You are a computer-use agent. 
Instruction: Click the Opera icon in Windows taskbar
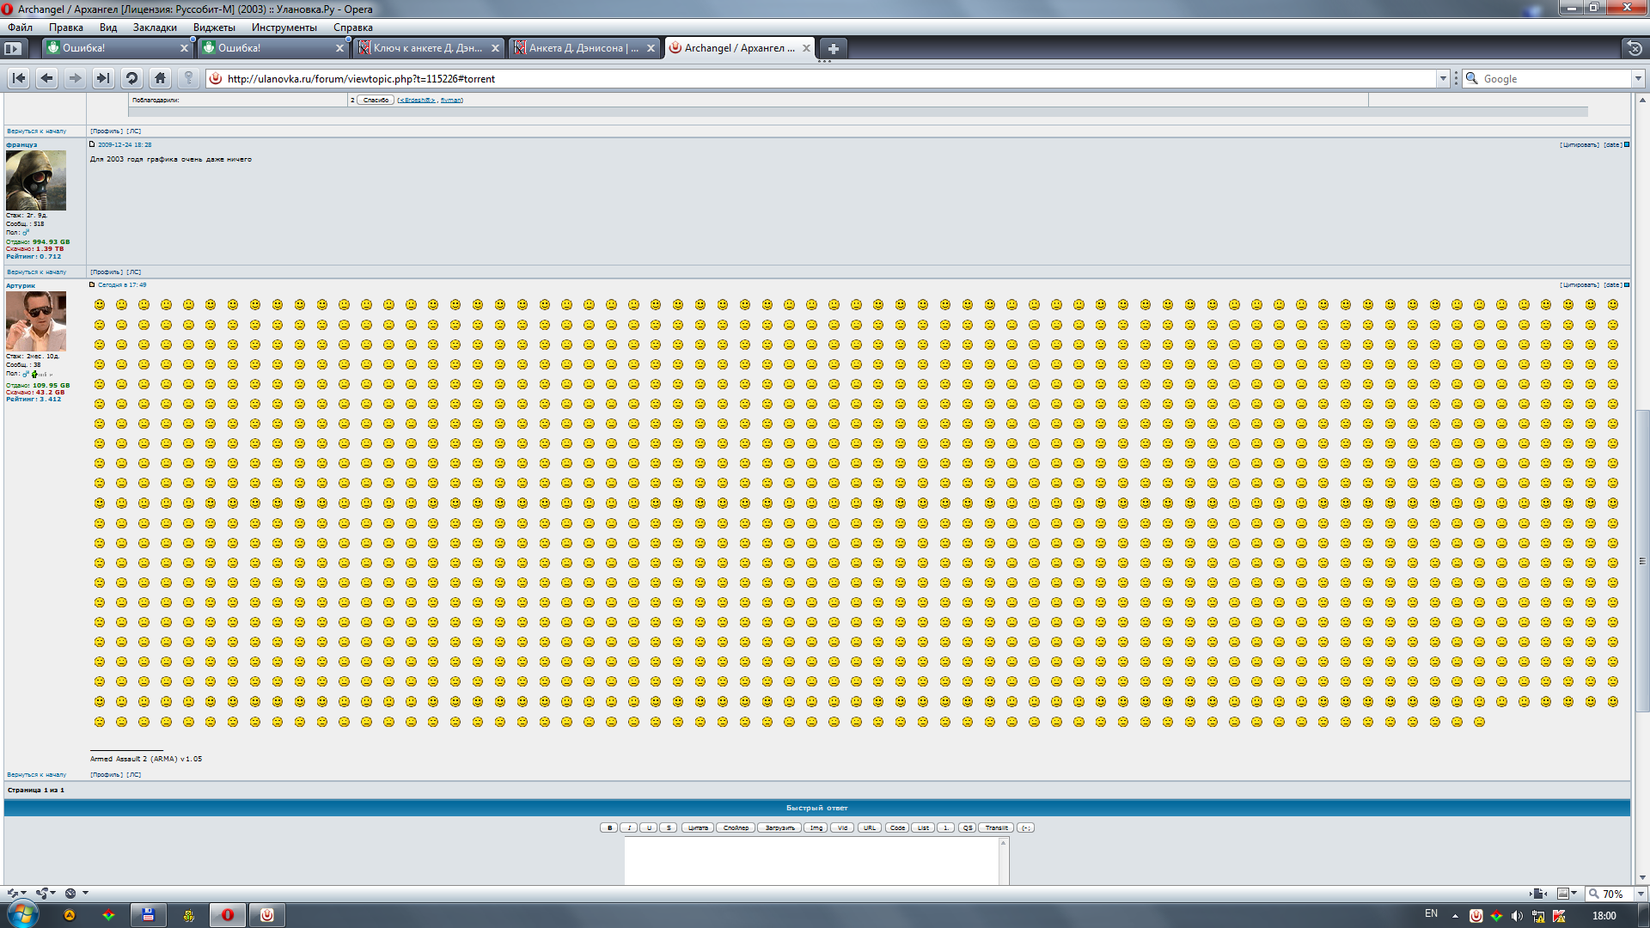(227, 915)
